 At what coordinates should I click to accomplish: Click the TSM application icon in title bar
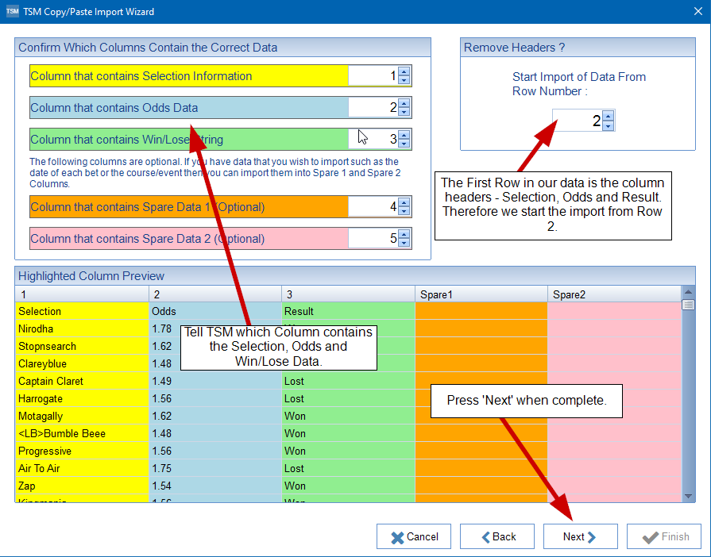pyautogui.click(x=12, y=11)
